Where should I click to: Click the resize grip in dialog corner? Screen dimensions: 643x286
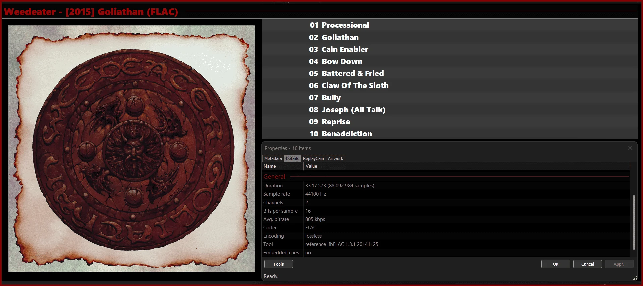point(635,278)
